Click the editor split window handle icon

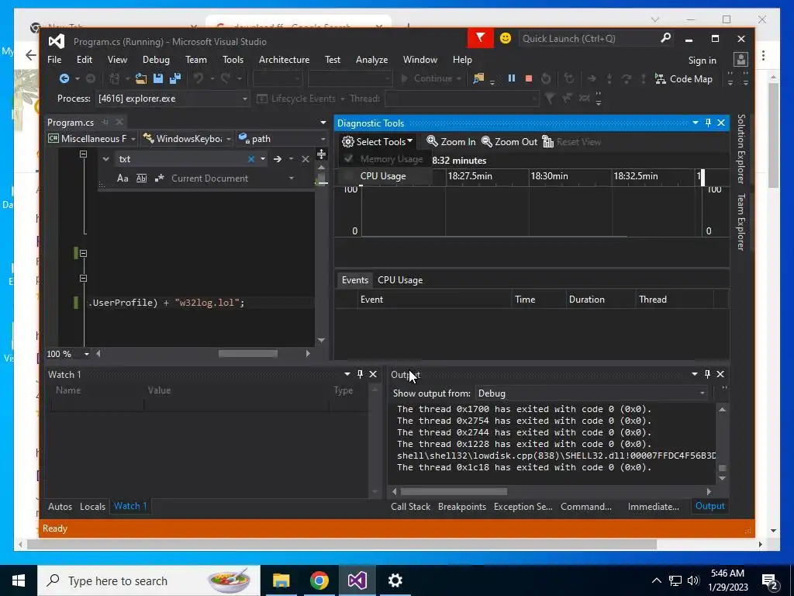click(x=321, y=154)
